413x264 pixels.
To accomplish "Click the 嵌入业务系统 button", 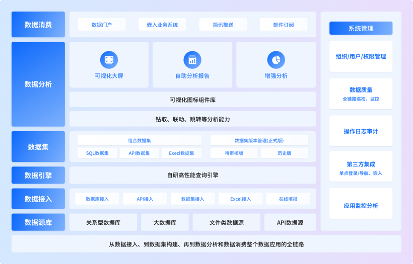I will click(162, 25).
